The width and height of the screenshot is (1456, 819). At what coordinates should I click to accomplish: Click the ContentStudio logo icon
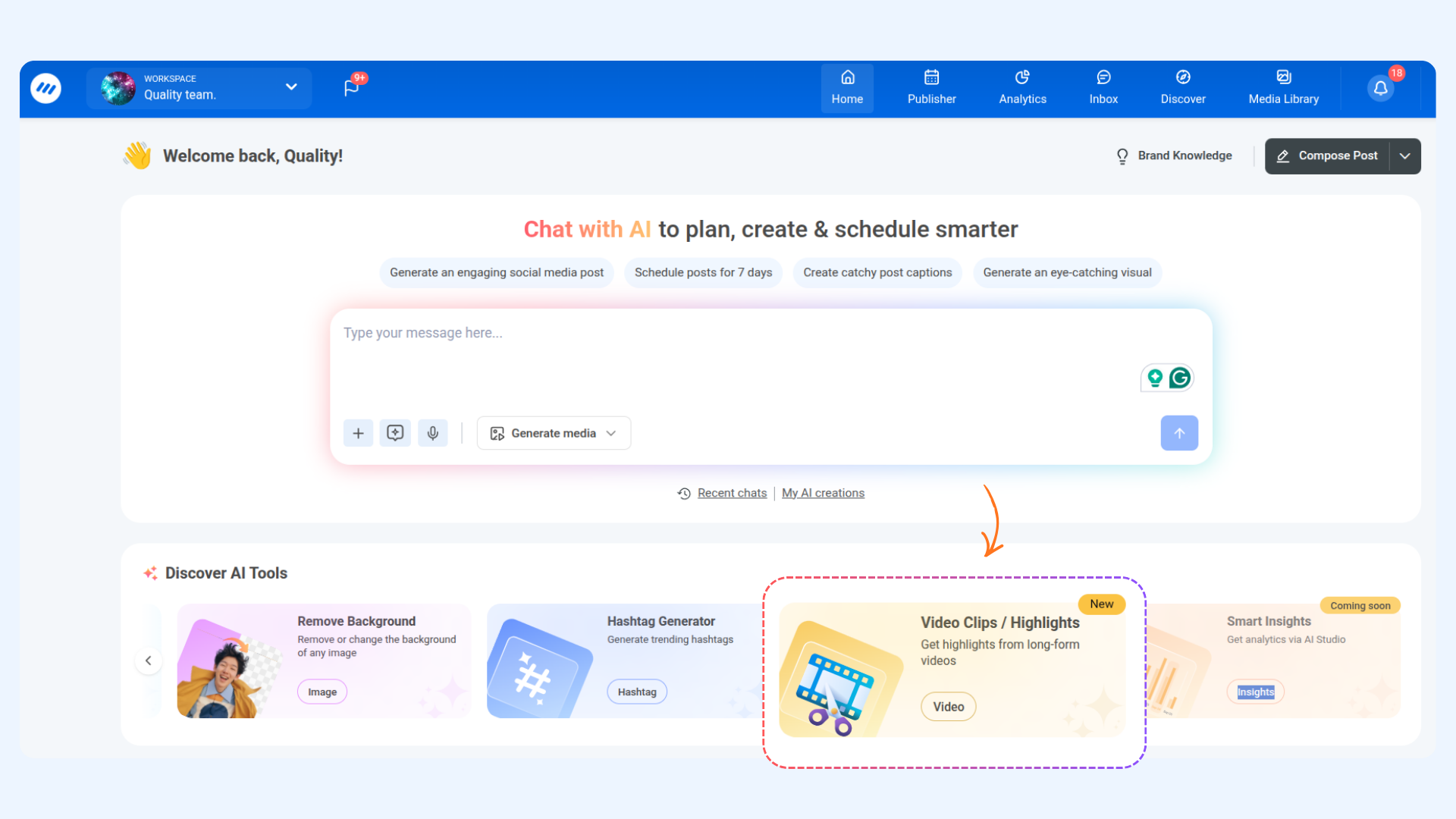tap(45, 89)
